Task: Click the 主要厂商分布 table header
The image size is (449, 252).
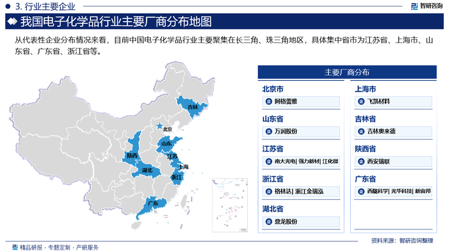Action: 347,72
